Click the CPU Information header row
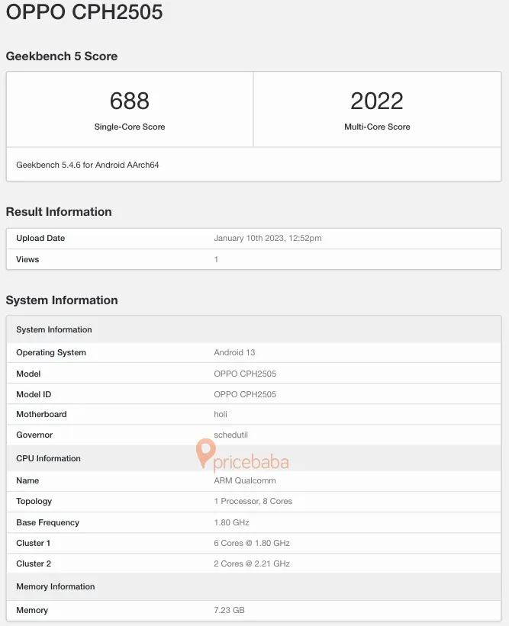 [x=253, y=458]
